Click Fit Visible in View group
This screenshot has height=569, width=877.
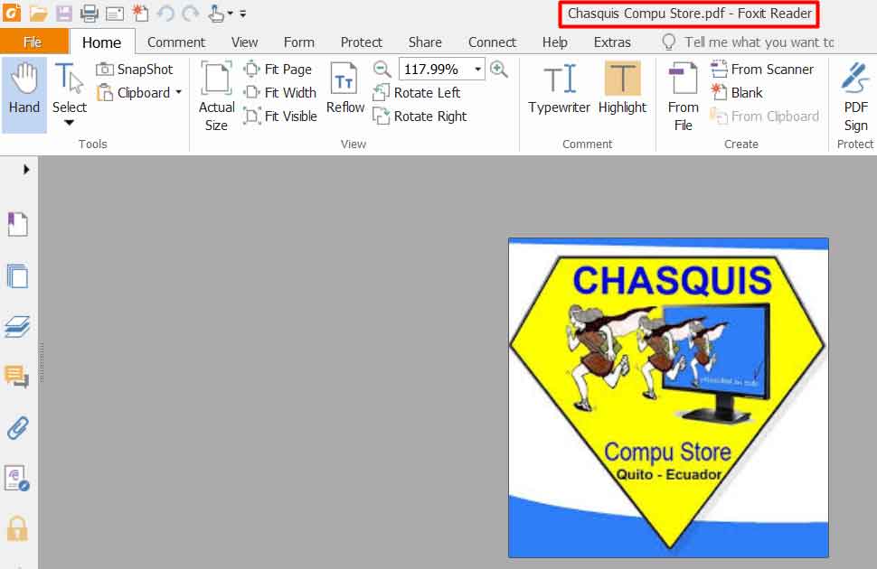click(x=280, y=117)
